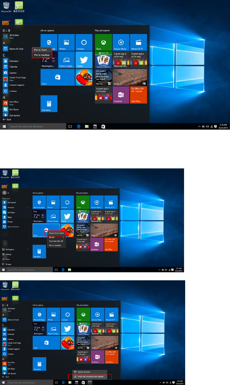Open the Twitter tile in the 2:21 AM screenshot
The width and height of the screenshot is (230, 385).
point(67,216)
